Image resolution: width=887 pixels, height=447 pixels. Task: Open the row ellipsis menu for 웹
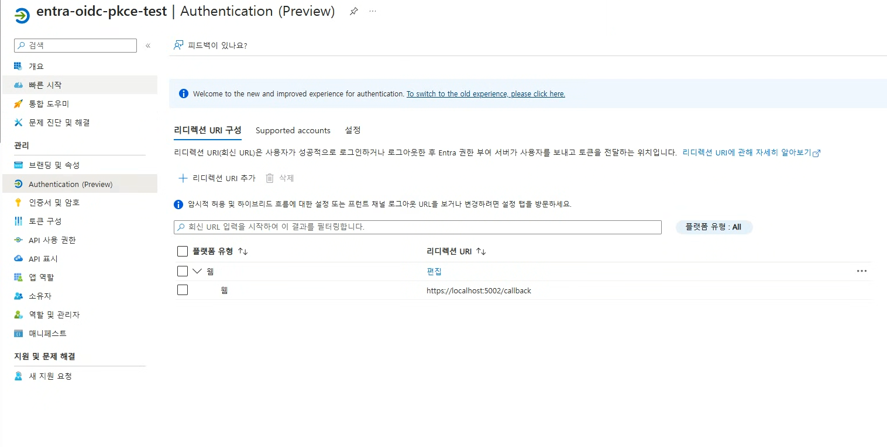tap(862, 271)
